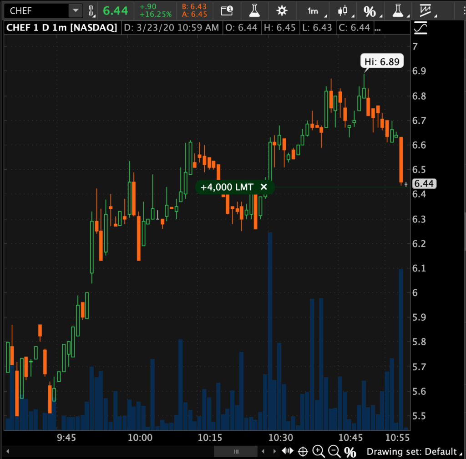Open the company profile info icon

click(x=227, y=11)
